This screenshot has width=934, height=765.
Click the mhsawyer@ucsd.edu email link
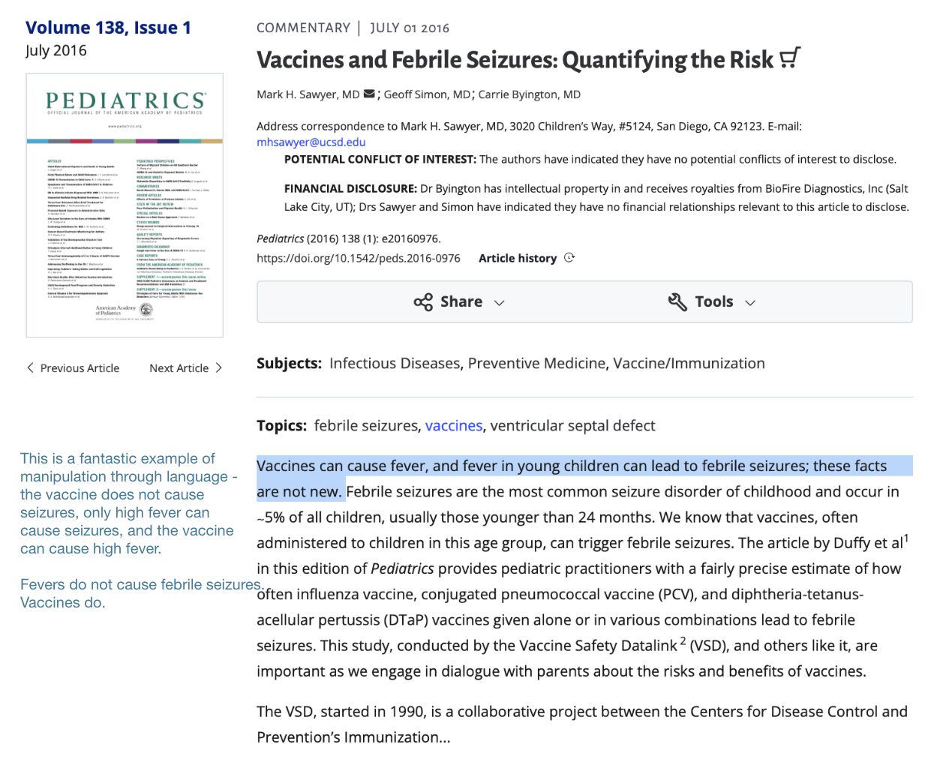coord(311,142)
